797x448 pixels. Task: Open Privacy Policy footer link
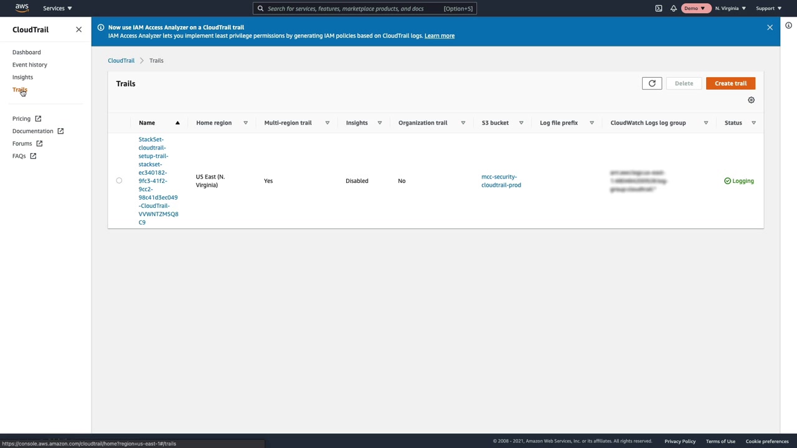click(x=680, y=441)
